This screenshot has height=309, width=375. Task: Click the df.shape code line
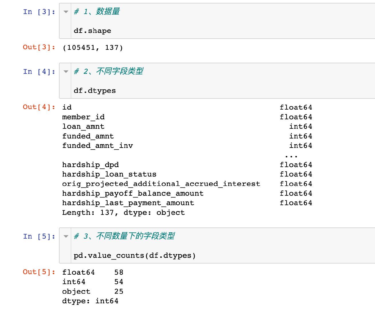[92, 31]
